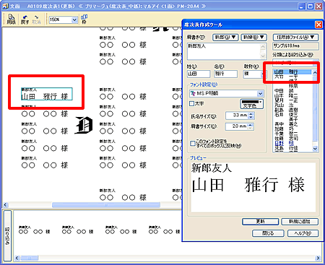The image size is (325, 265).
Task: Open the 新郎(G) title preset dropdown
Action: (225, 37)
